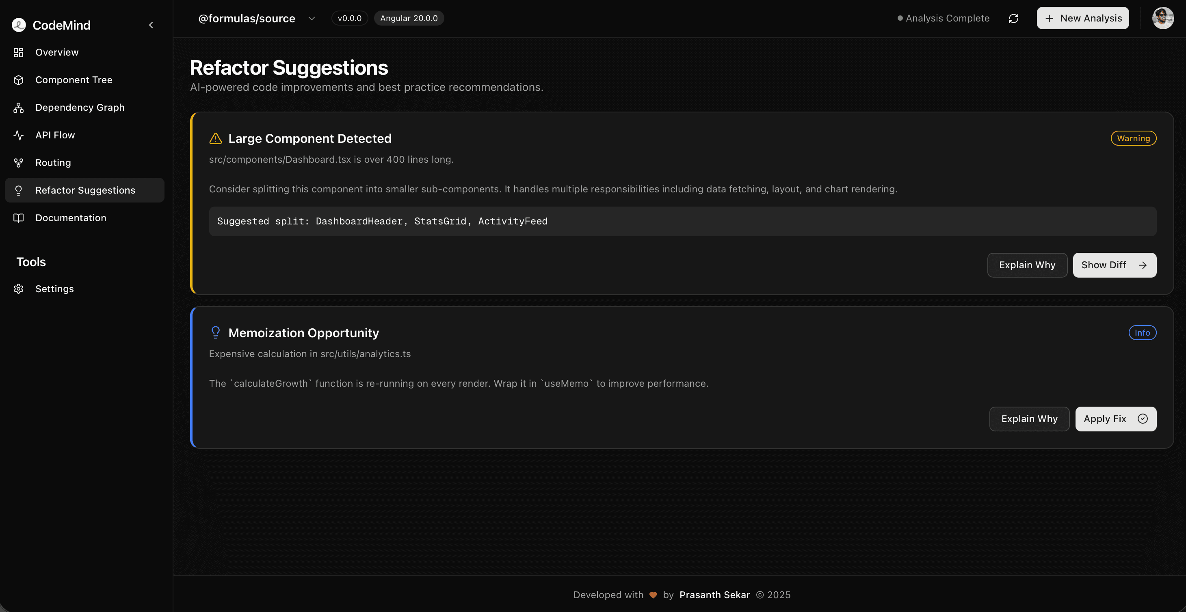The height and width of the screenshot is (612, 1186).
Task: Click the Component Tree cube icon
Action: point(18,80)
